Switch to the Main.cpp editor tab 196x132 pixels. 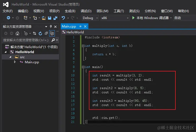click(69, 26)
